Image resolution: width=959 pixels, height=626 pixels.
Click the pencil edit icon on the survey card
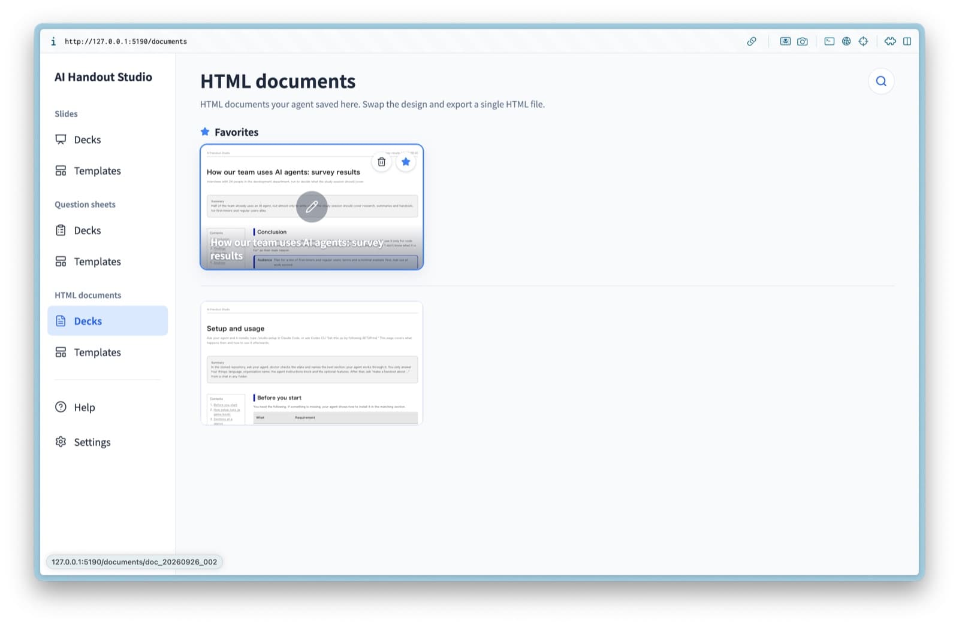point(312,207)
